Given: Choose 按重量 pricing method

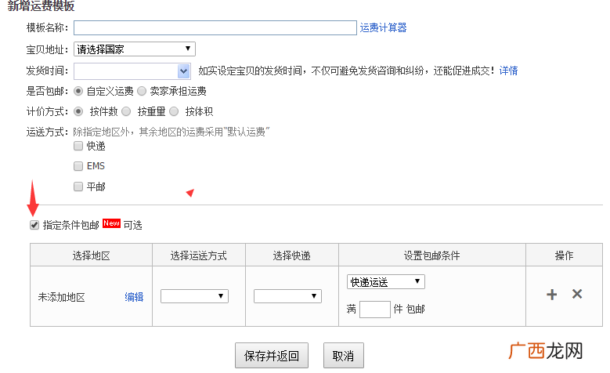Looking at the screenshot, I should (126, 112).
